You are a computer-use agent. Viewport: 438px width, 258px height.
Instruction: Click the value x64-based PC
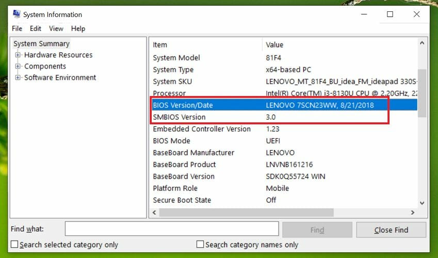(x=288, y=70)
